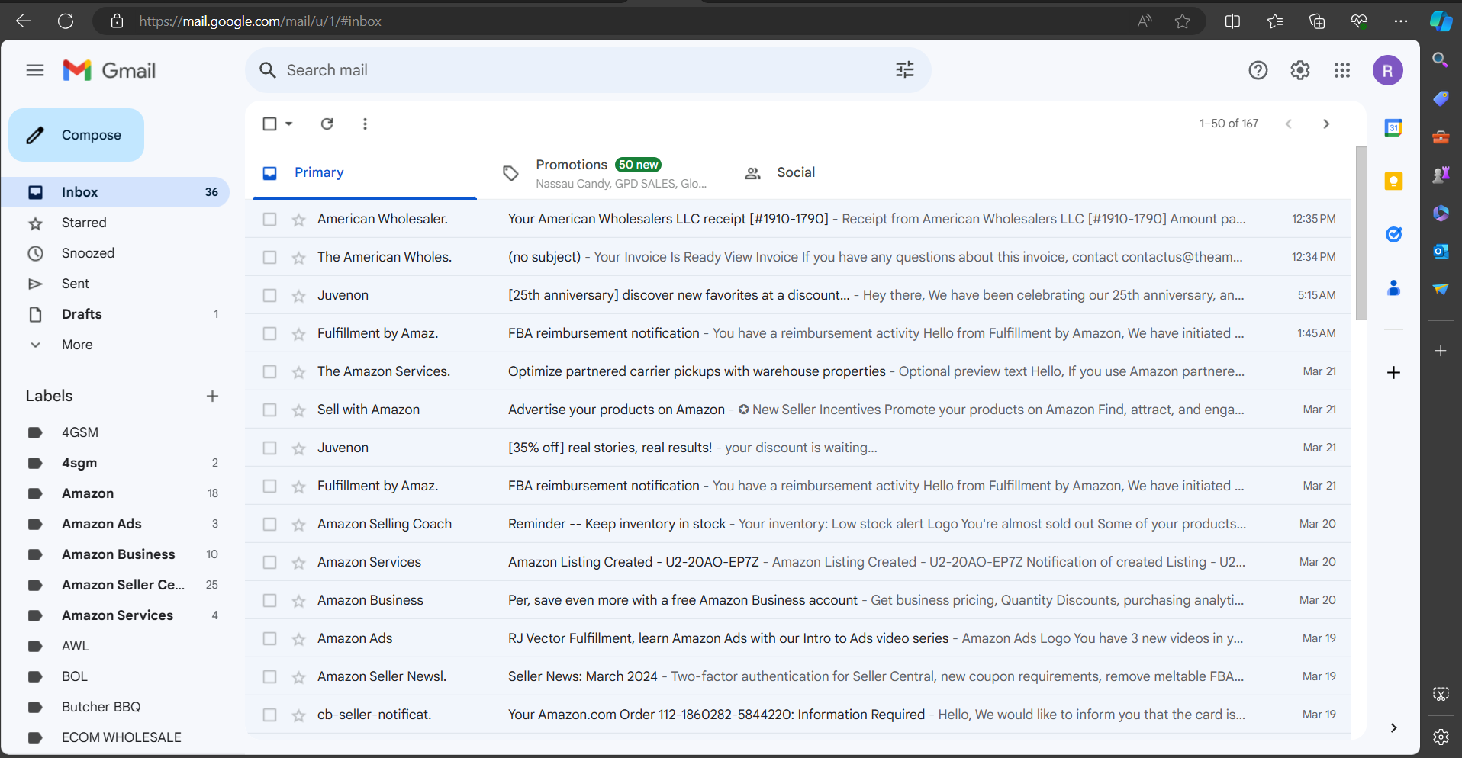Open the select-all dropdown arrow

[289, 124]
